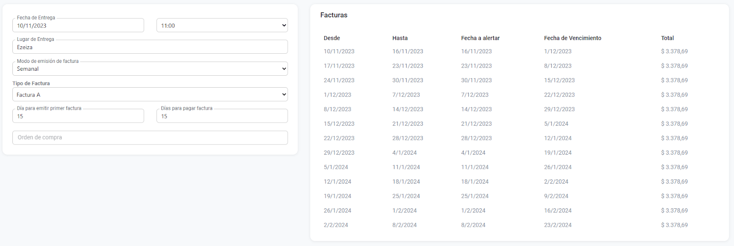Click the Lugar de Entrega field
Viewport: 734px width, 246px height.
[x=150, y=47]
